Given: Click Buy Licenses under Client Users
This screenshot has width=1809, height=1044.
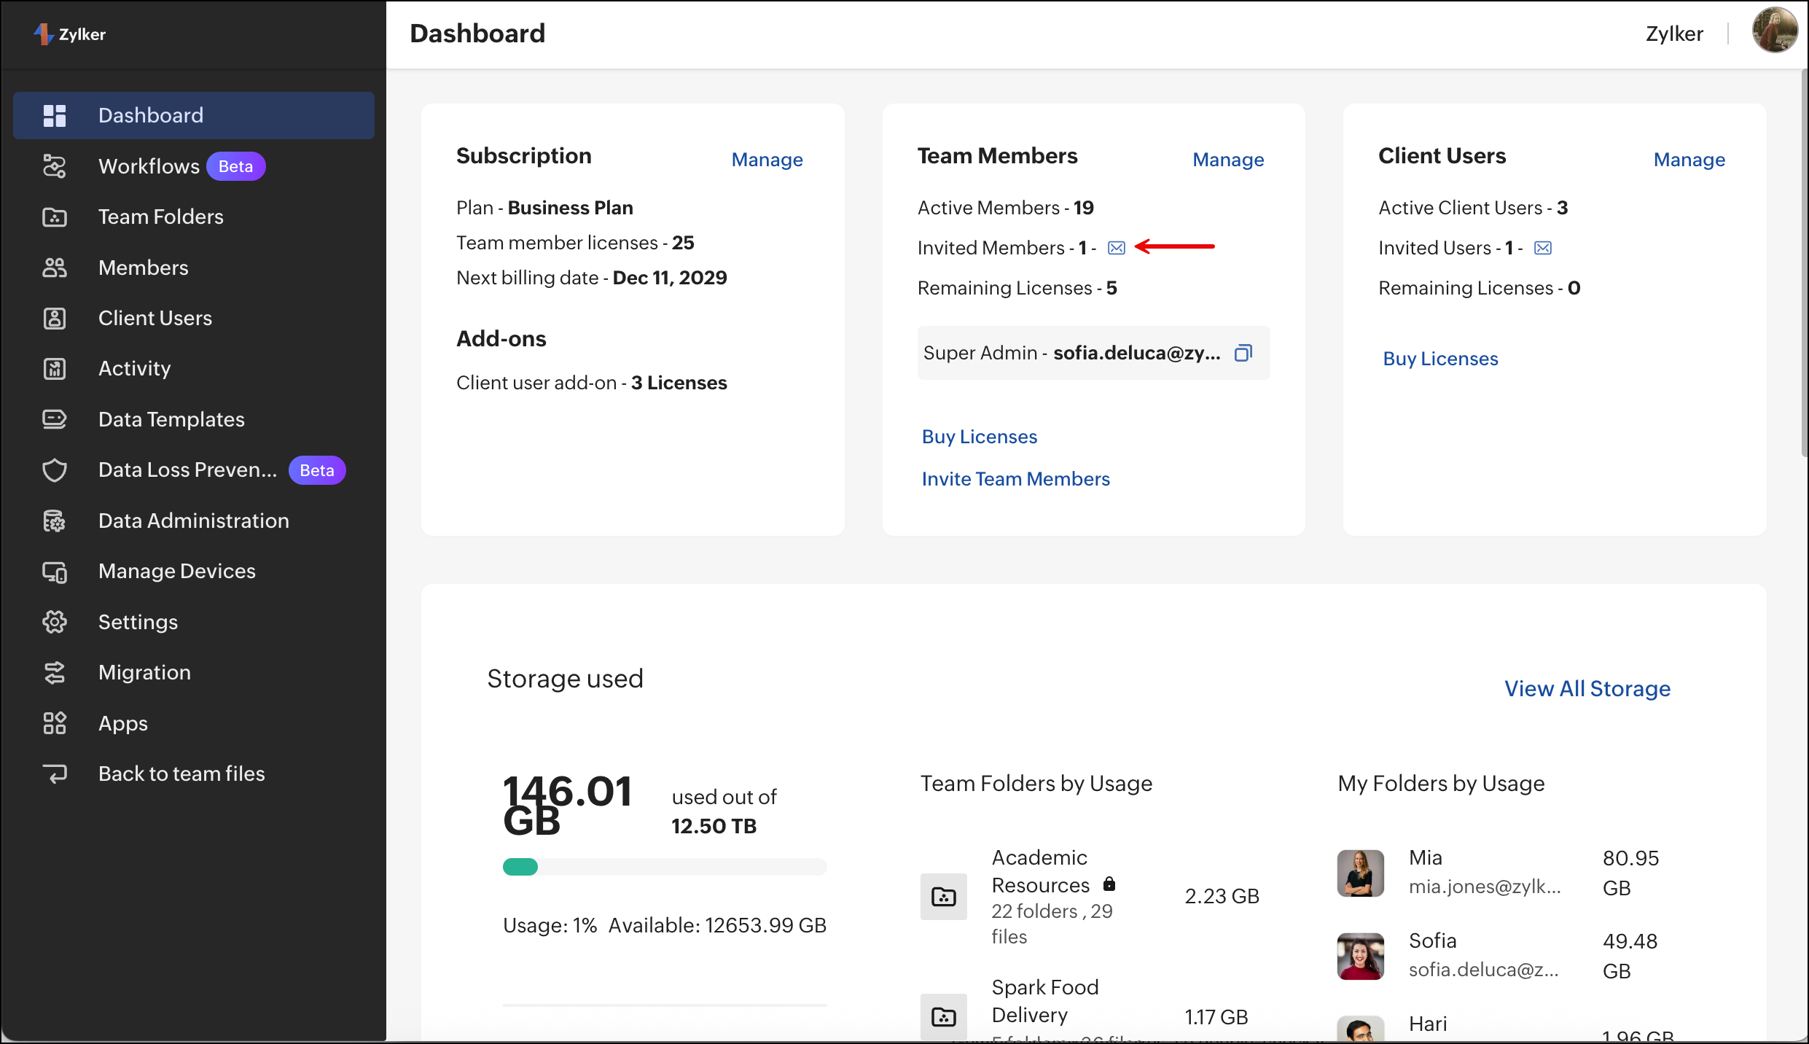Looking at the screenshot, I should [x=1440, y=359].
